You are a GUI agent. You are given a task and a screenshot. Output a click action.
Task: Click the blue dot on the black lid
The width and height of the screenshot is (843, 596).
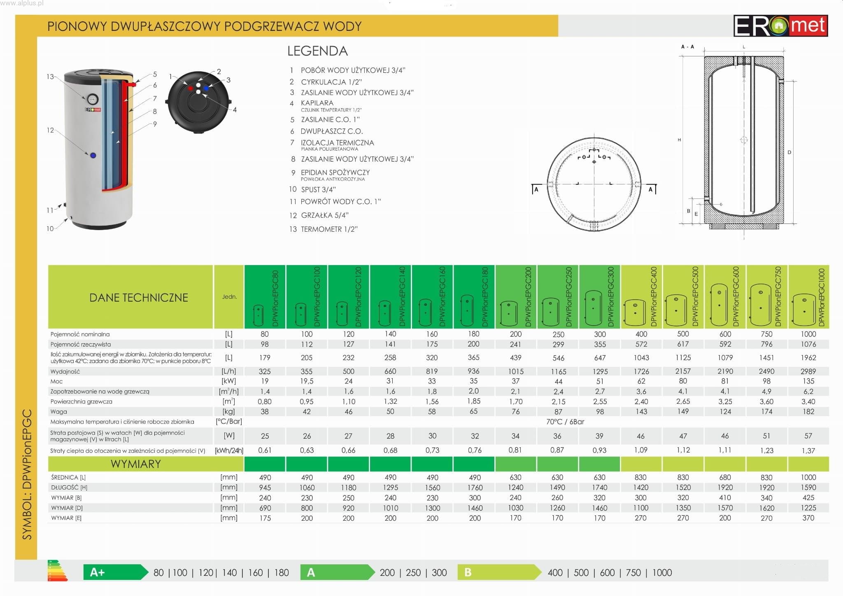[x=206, y=88]
